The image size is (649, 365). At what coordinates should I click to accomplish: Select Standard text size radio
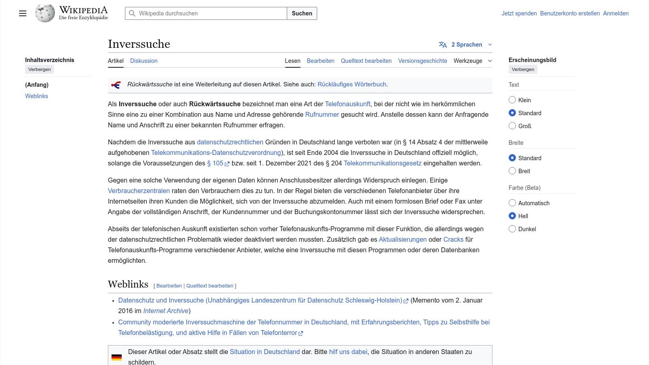pos(512,113)
